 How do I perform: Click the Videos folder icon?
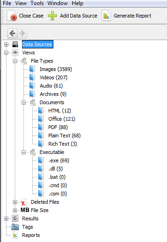click(x=32, y=77)
